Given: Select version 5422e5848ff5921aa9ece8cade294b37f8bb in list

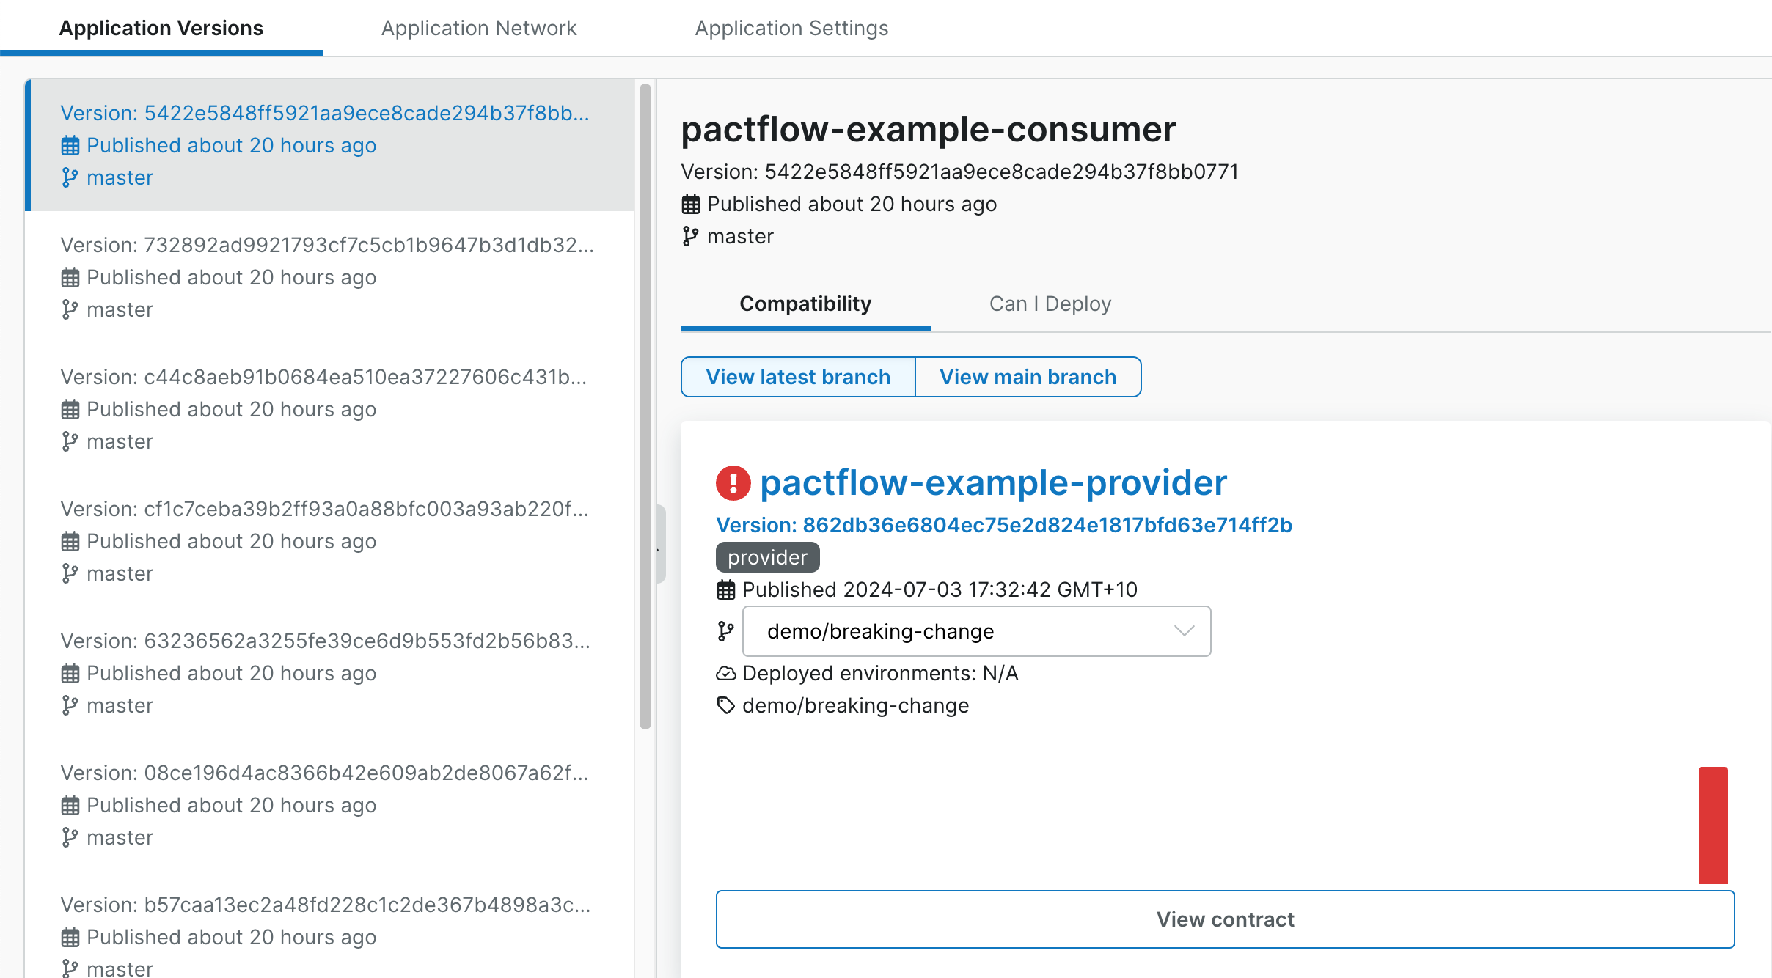Looking at the screenshot, I should pyautogui.click(x=330, y=145).
